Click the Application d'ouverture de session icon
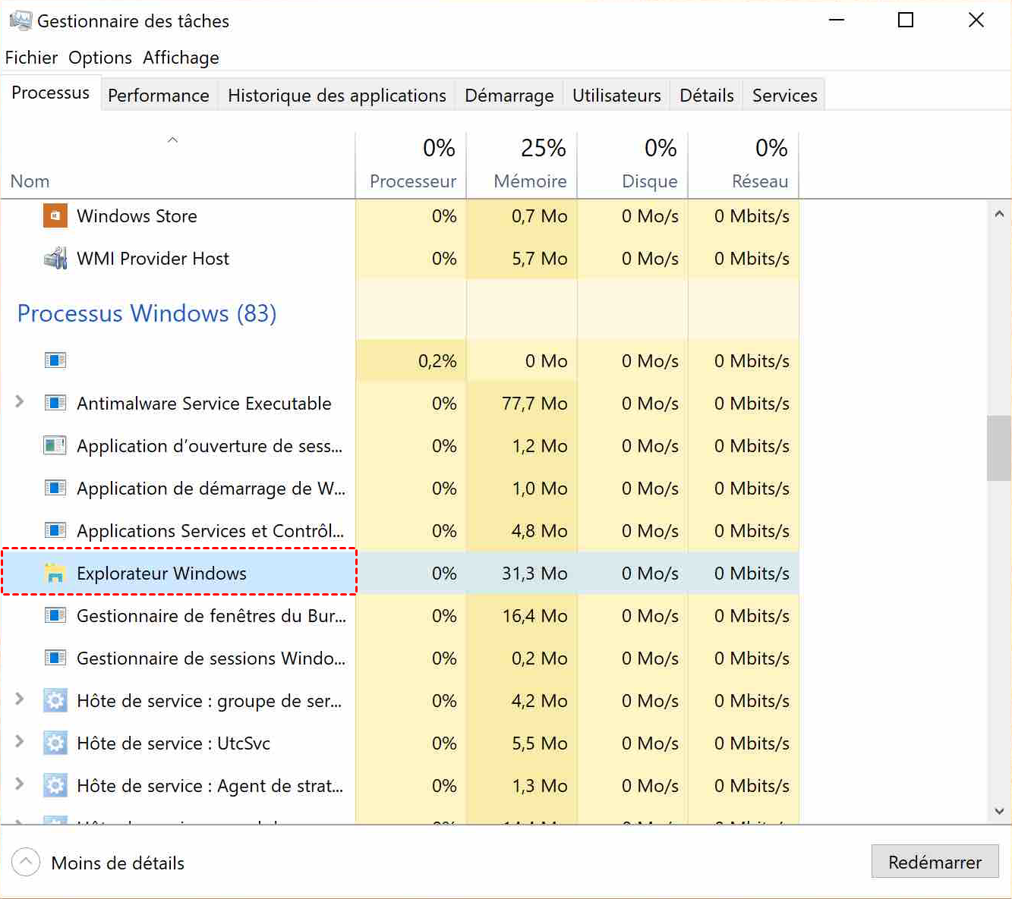Viewport: 1012px width, 899px height. [x=55, y=445]
